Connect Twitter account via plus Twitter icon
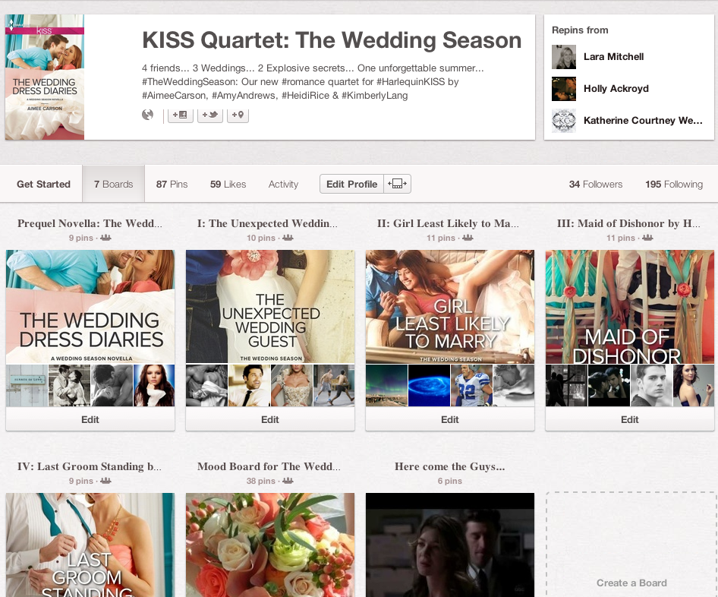This screenshot has height=597, width=718. tap(210, 115)
